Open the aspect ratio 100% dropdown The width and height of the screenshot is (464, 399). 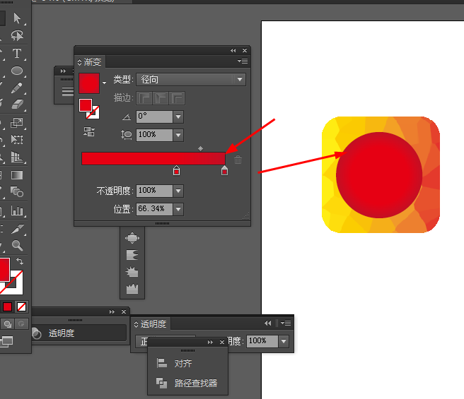pos(178,135)
